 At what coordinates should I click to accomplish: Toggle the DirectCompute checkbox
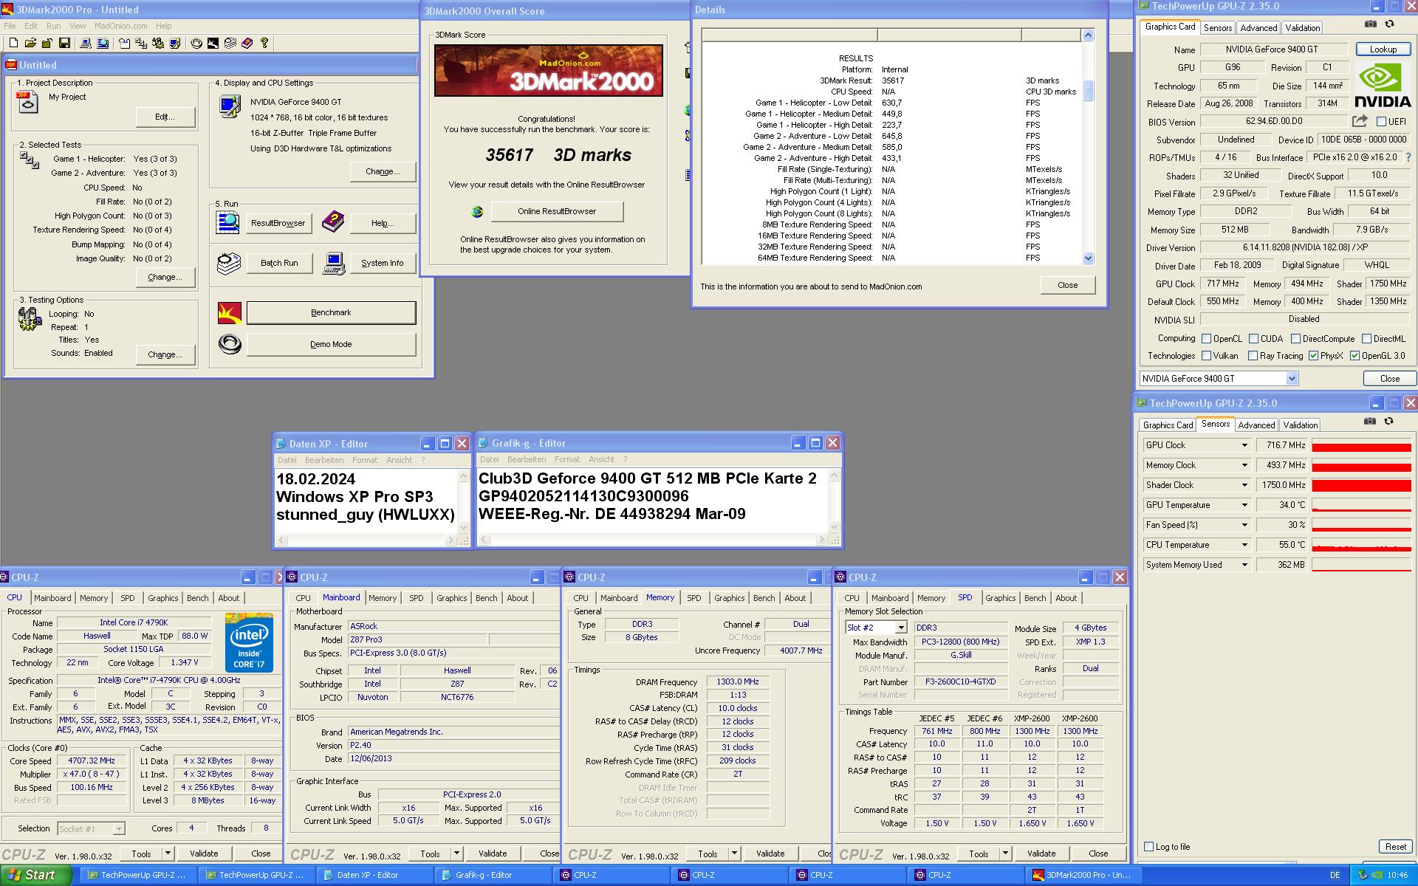(1295, 339)
